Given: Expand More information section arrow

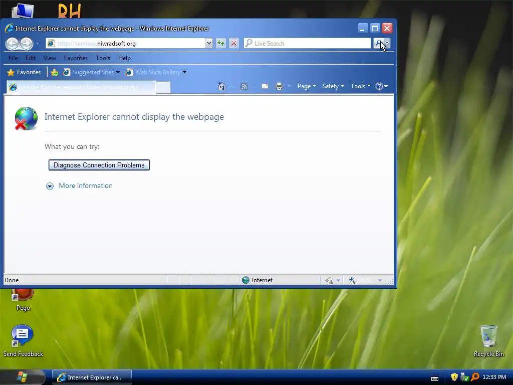Looking at the screenshot, I should [50, 186].
